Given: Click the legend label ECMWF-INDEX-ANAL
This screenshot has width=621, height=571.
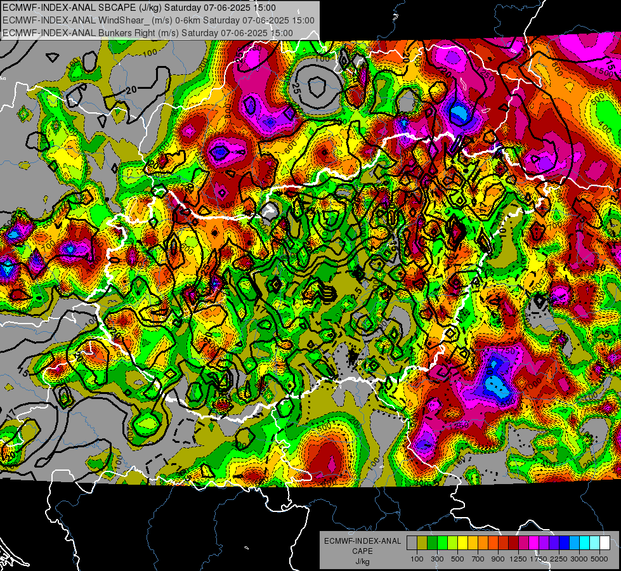Looking at the screenshot, I should [362, 541].
